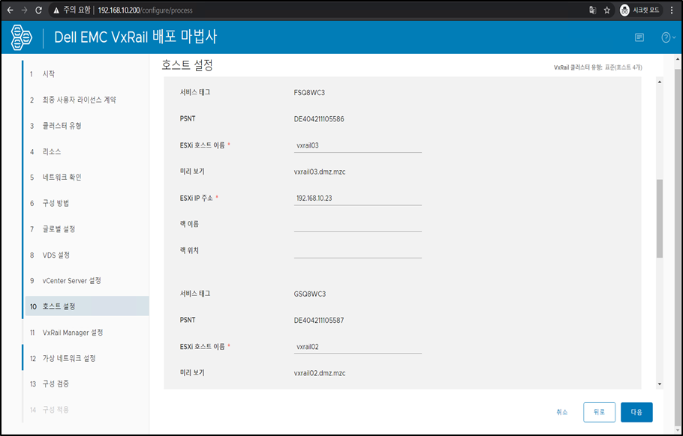Open the browser three-dot menu
Viewport: 683px width, 436px height.
coord(672,10)
